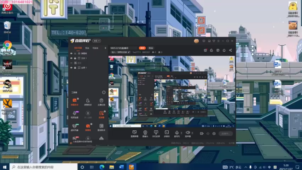Show hidden system tray icons

(246, 167)
